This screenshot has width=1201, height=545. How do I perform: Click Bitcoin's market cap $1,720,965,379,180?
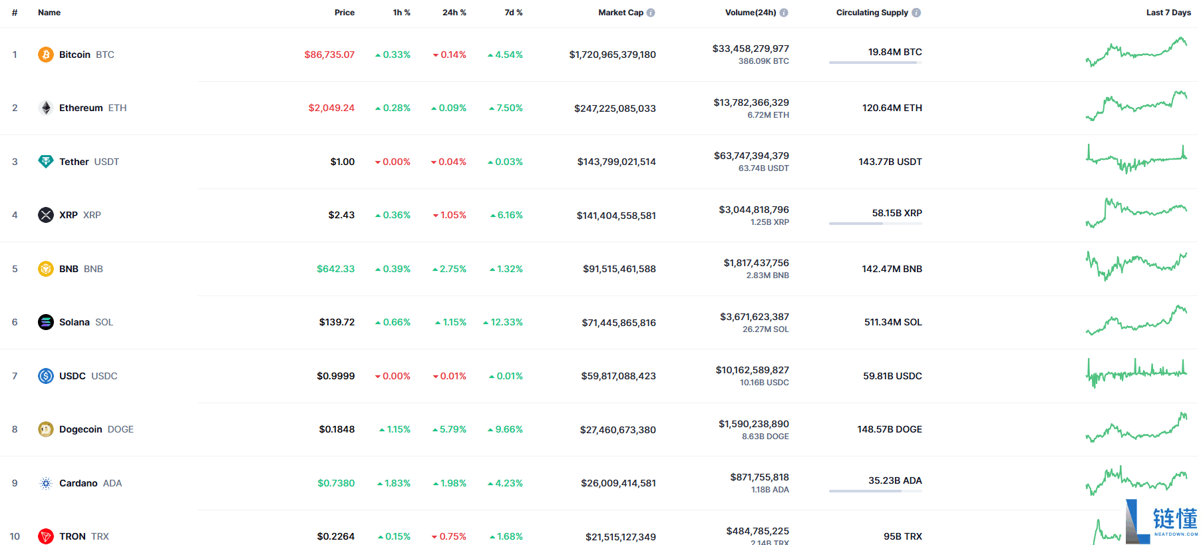tap(613, 55)
